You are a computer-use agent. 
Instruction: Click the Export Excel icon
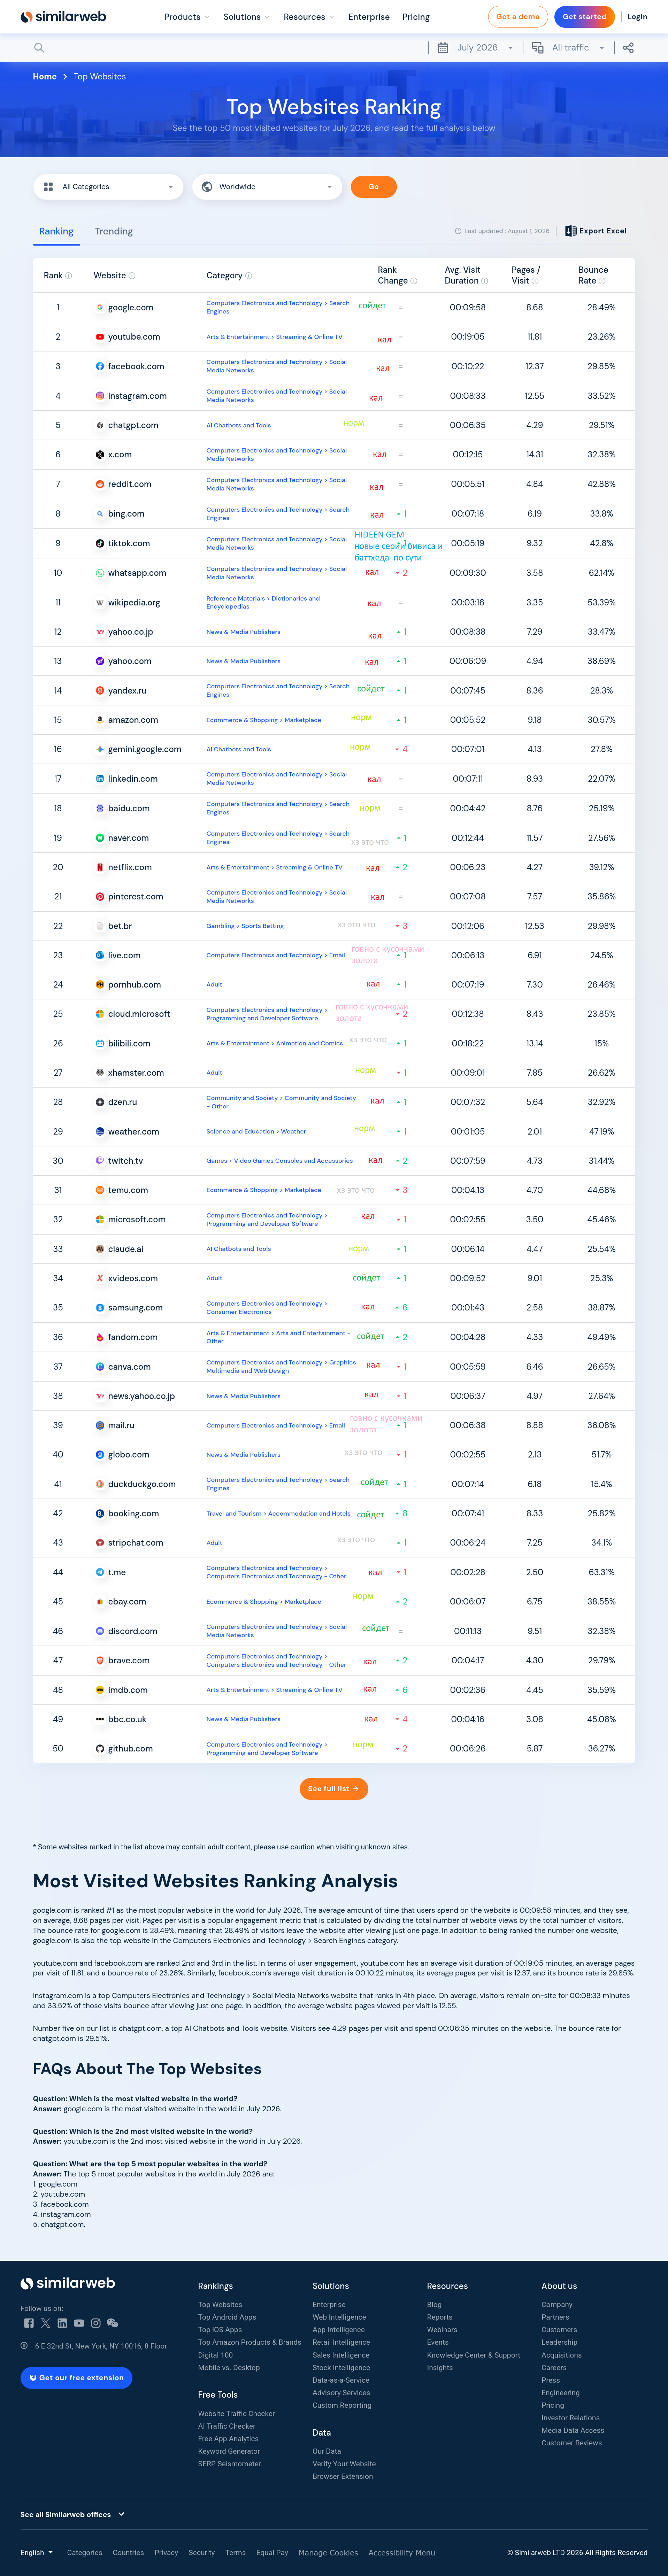click(570, 231)
